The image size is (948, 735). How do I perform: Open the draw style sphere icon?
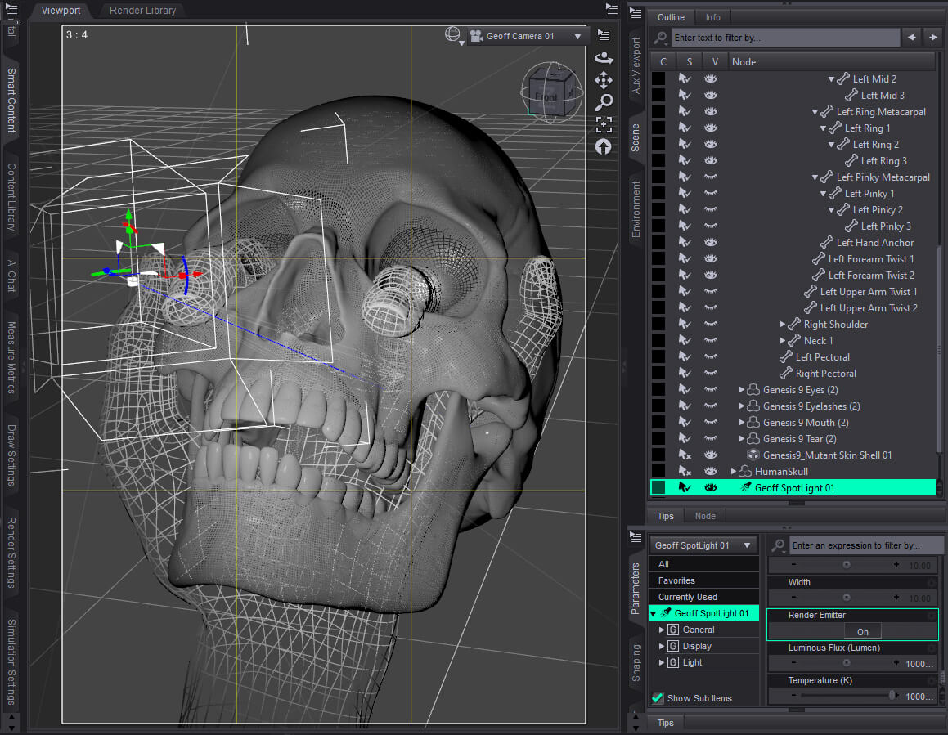pos(452,35)
